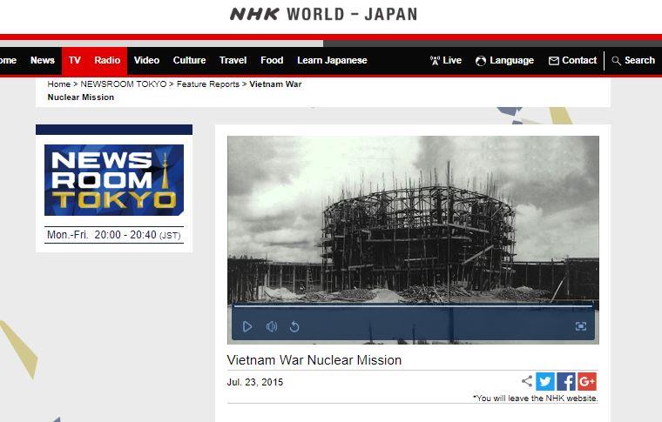Viewport: 662px width, 422px height.
Task: Open the Contact page
Action: click(572, 61)
